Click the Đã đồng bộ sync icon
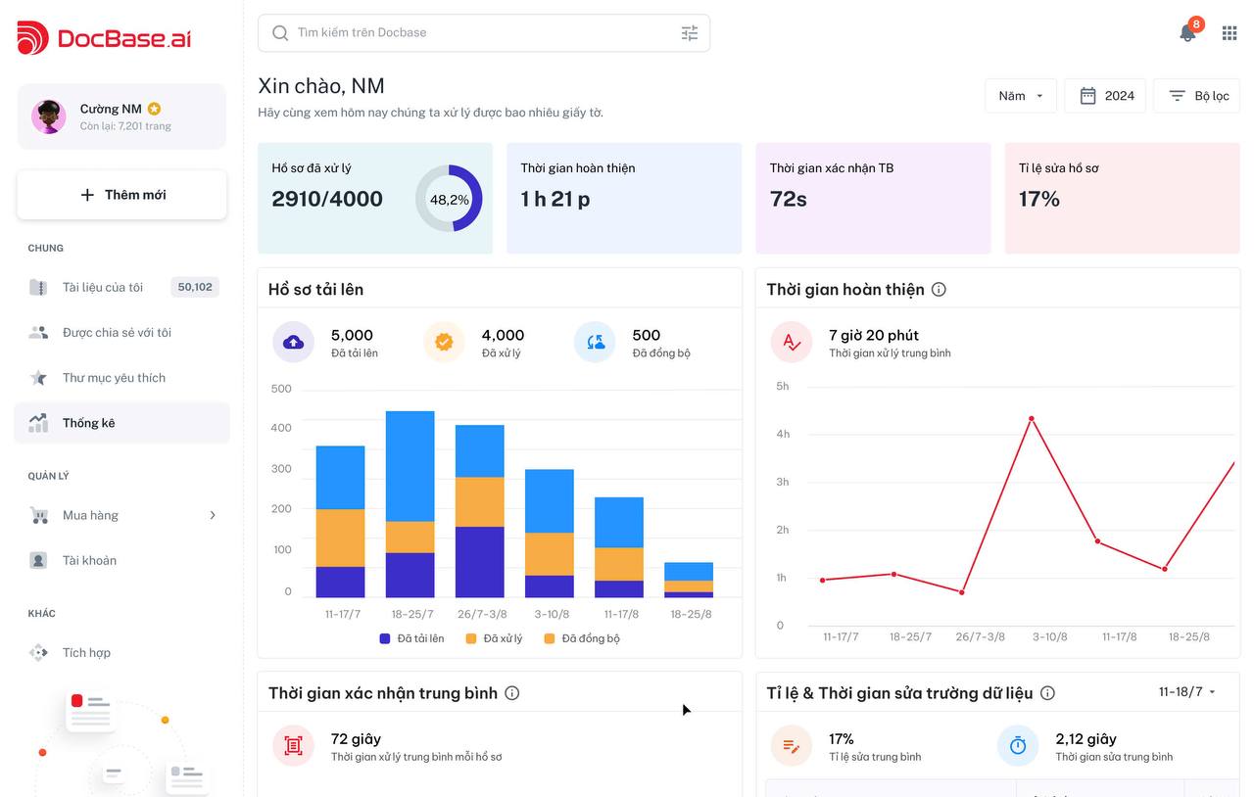Viewport: 1254px width, 797px height. click(x=595, y=343)
